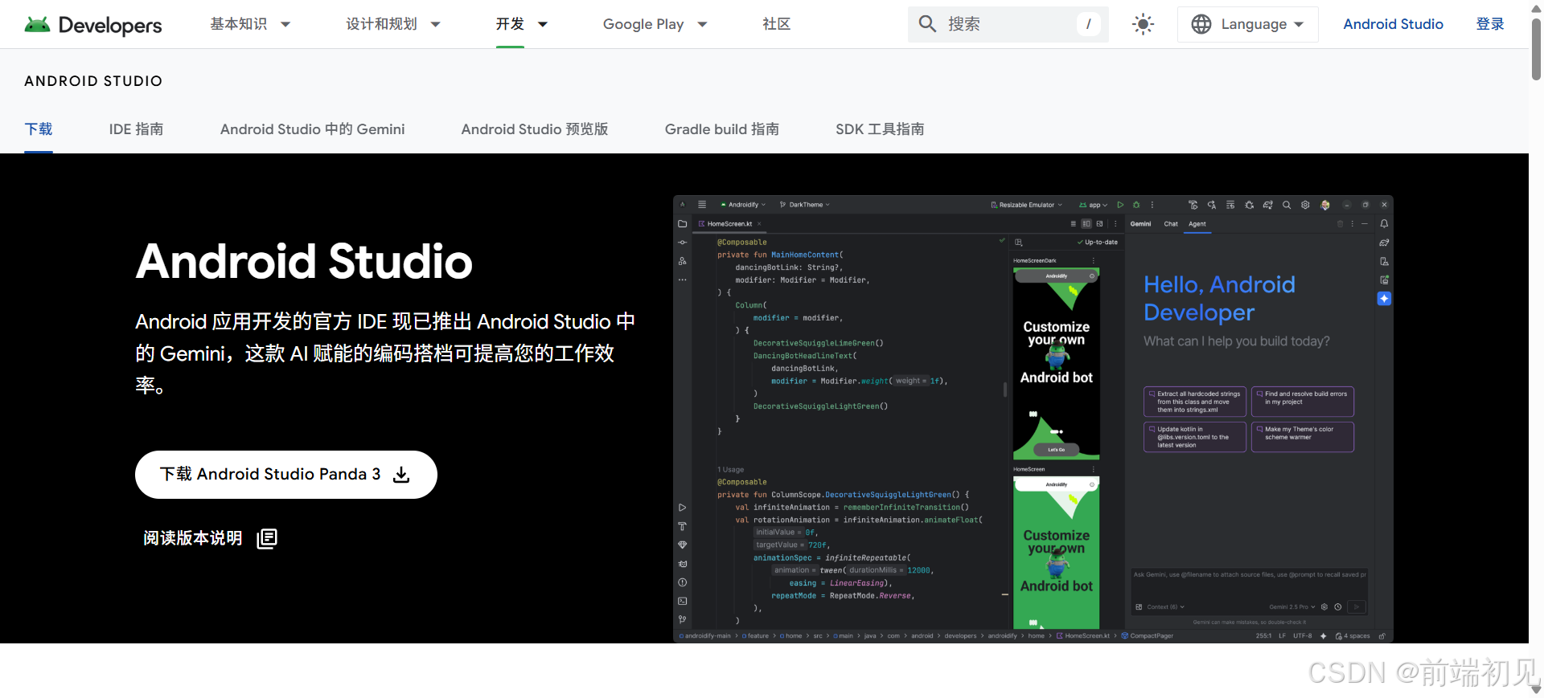Click the send arrow button in Gemini prompt
The height and width of the screenshot is (698, 1544).
click(1357, 607)
